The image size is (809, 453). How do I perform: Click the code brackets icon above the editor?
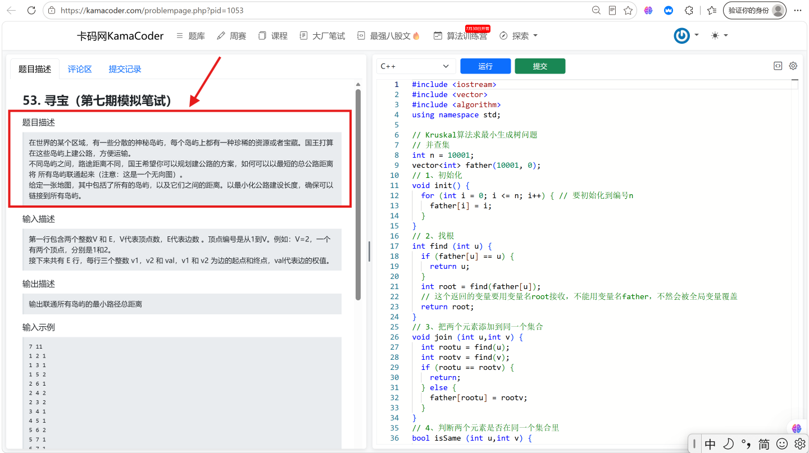coord(778,66)
